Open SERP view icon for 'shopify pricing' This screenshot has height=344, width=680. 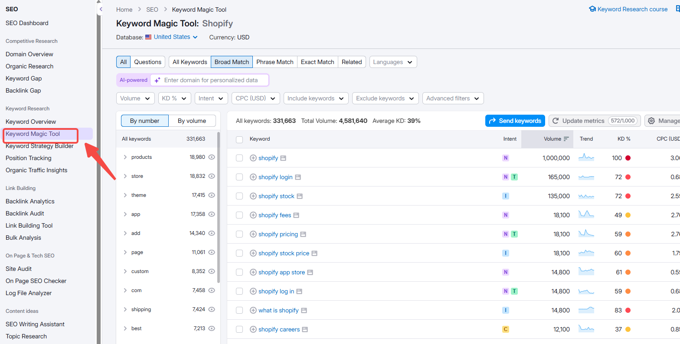pos(303,235)
